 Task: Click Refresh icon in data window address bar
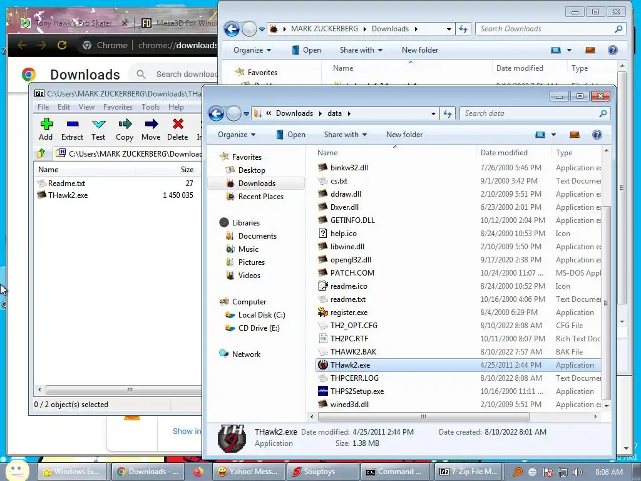tap(448, 114)
